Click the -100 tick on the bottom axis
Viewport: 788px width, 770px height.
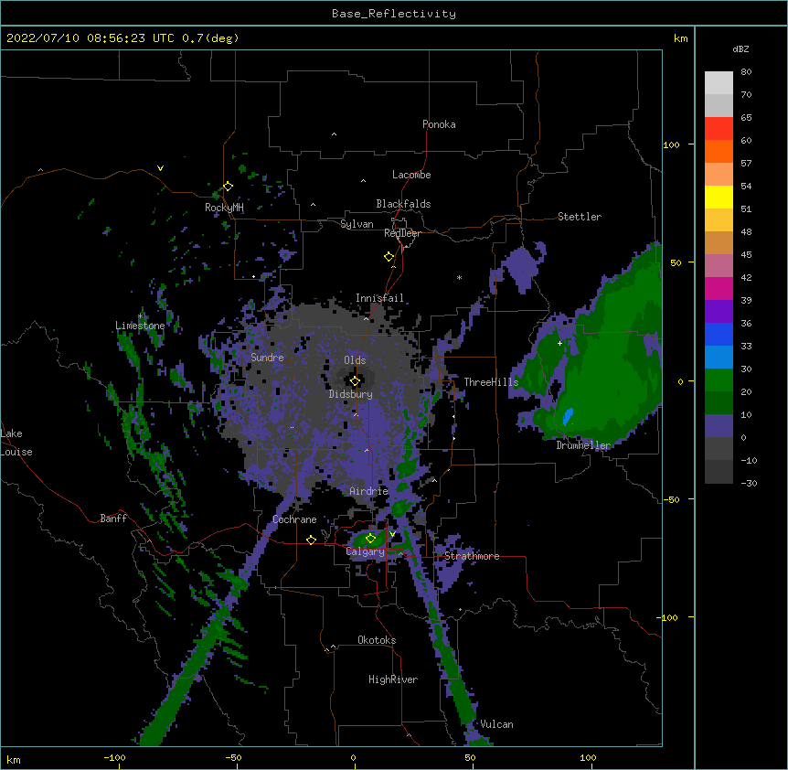tap(115, 757)
